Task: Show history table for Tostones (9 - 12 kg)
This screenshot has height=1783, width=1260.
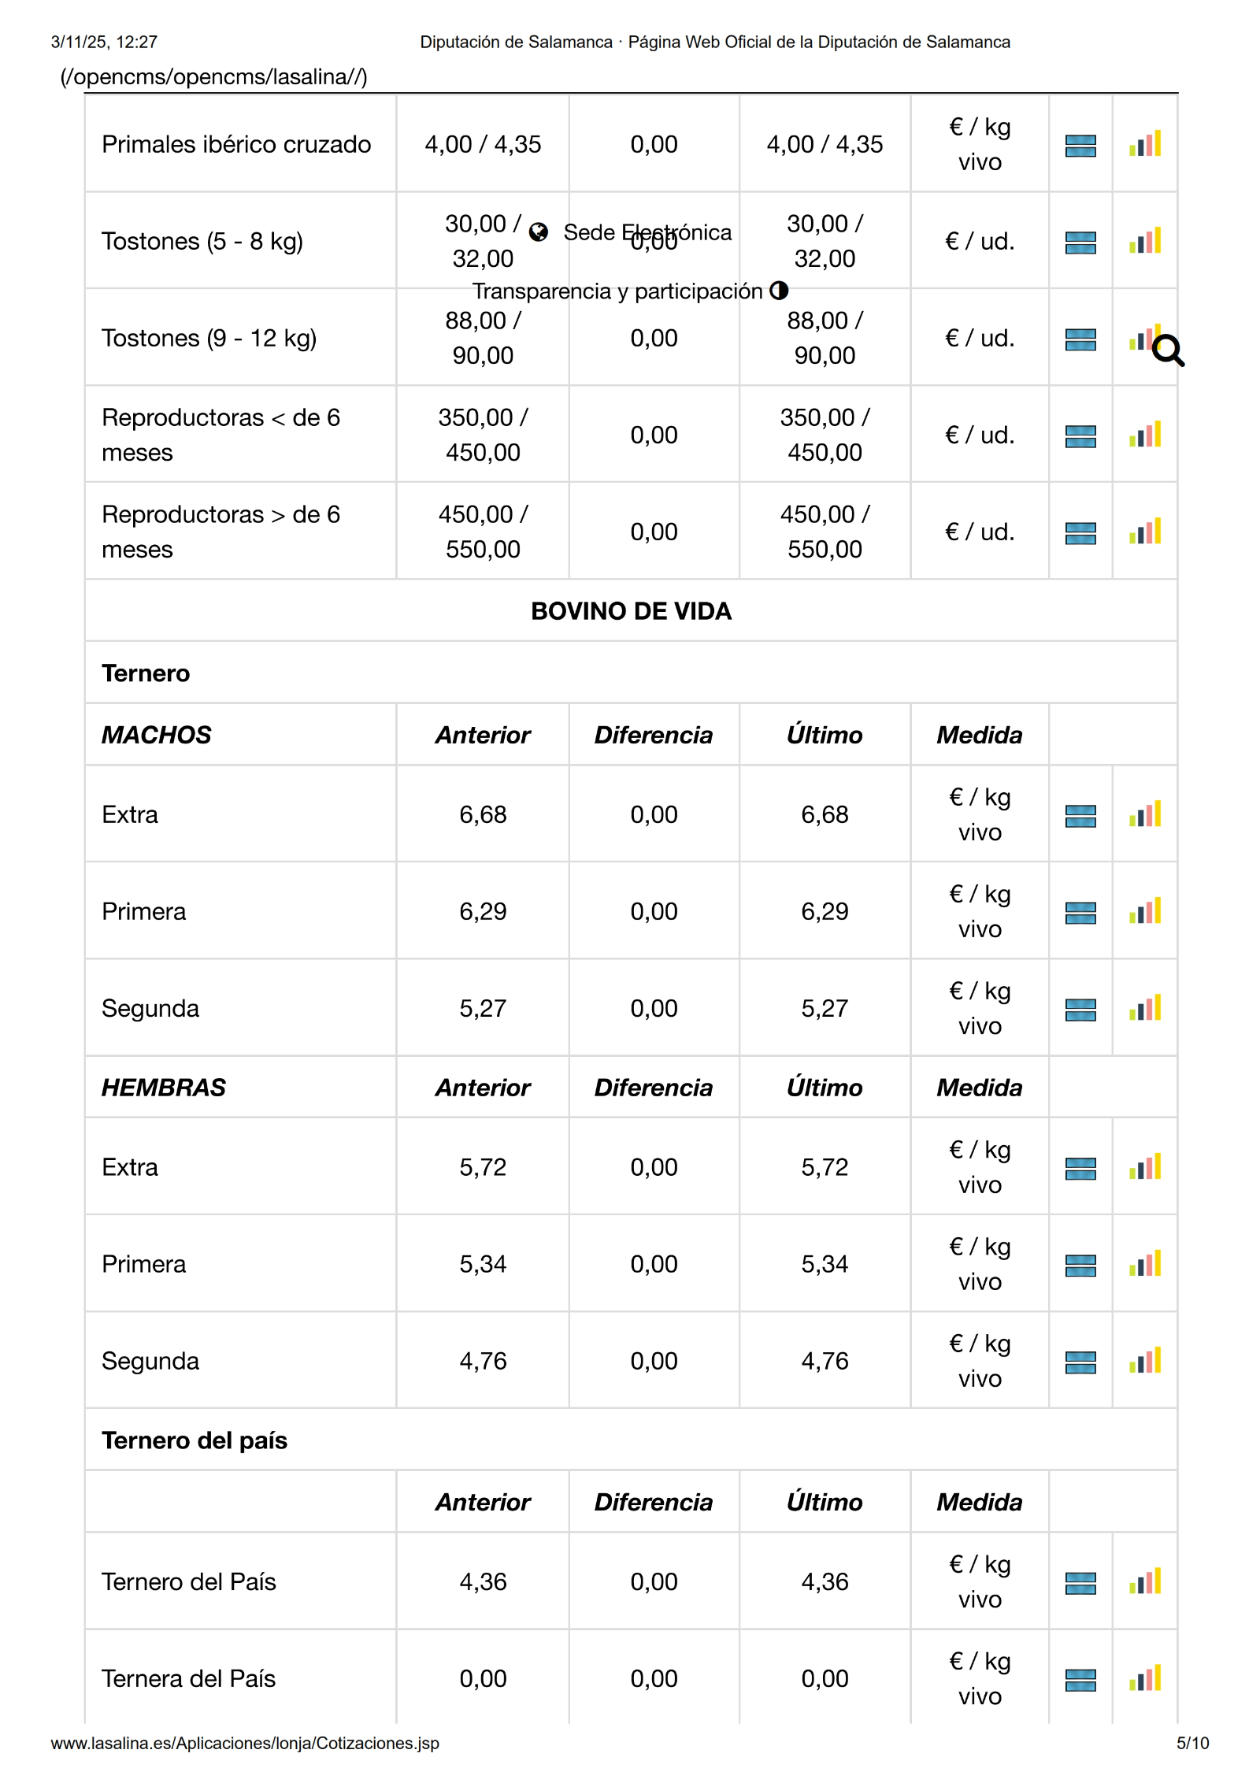Action: pos(1080,339)
